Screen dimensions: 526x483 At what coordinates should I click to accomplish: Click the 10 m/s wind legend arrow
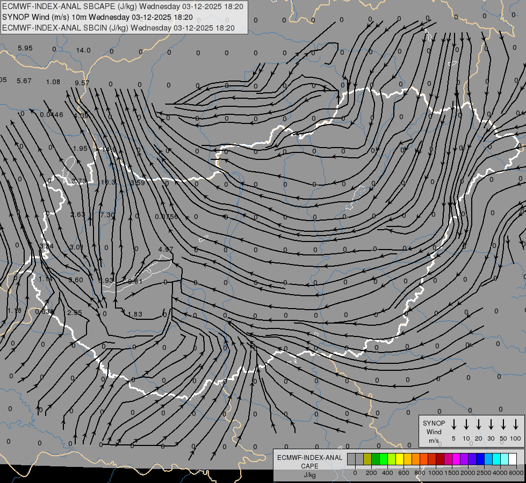click(x=466, y=425)
